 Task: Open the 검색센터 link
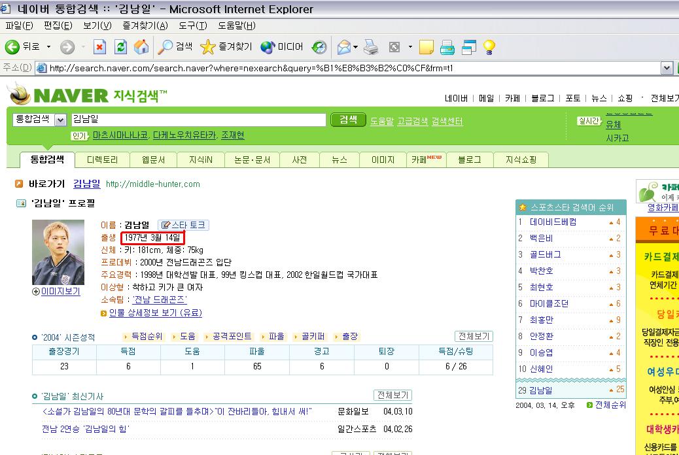point(447,122)
